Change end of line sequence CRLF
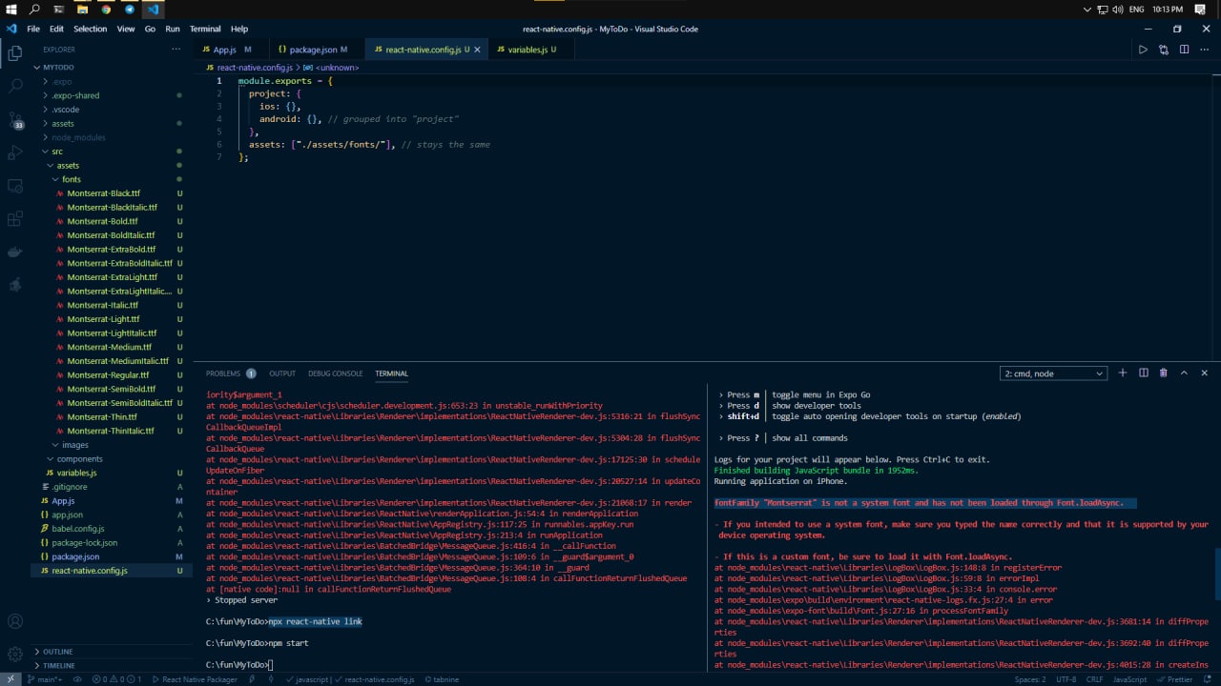This screenshot has width=1221, height=686. pyautogui.click(x=1094, y=679)
